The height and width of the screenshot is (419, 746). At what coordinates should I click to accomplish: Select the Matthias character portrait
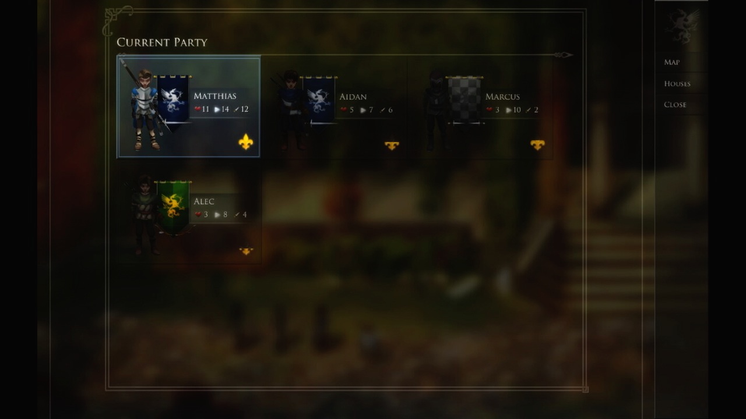click(x=145, y=109)
